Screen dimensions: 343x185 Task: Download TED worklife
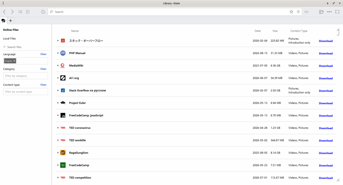coord(326,141)
